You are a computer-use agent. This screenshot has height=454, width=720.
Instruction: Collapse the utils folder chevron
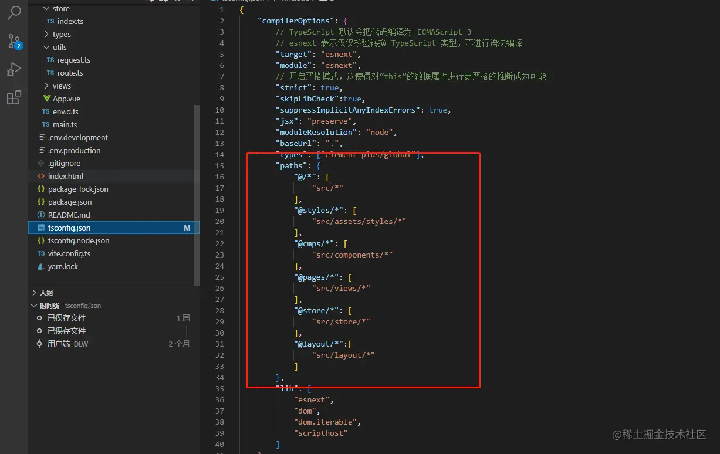(47, 47)
